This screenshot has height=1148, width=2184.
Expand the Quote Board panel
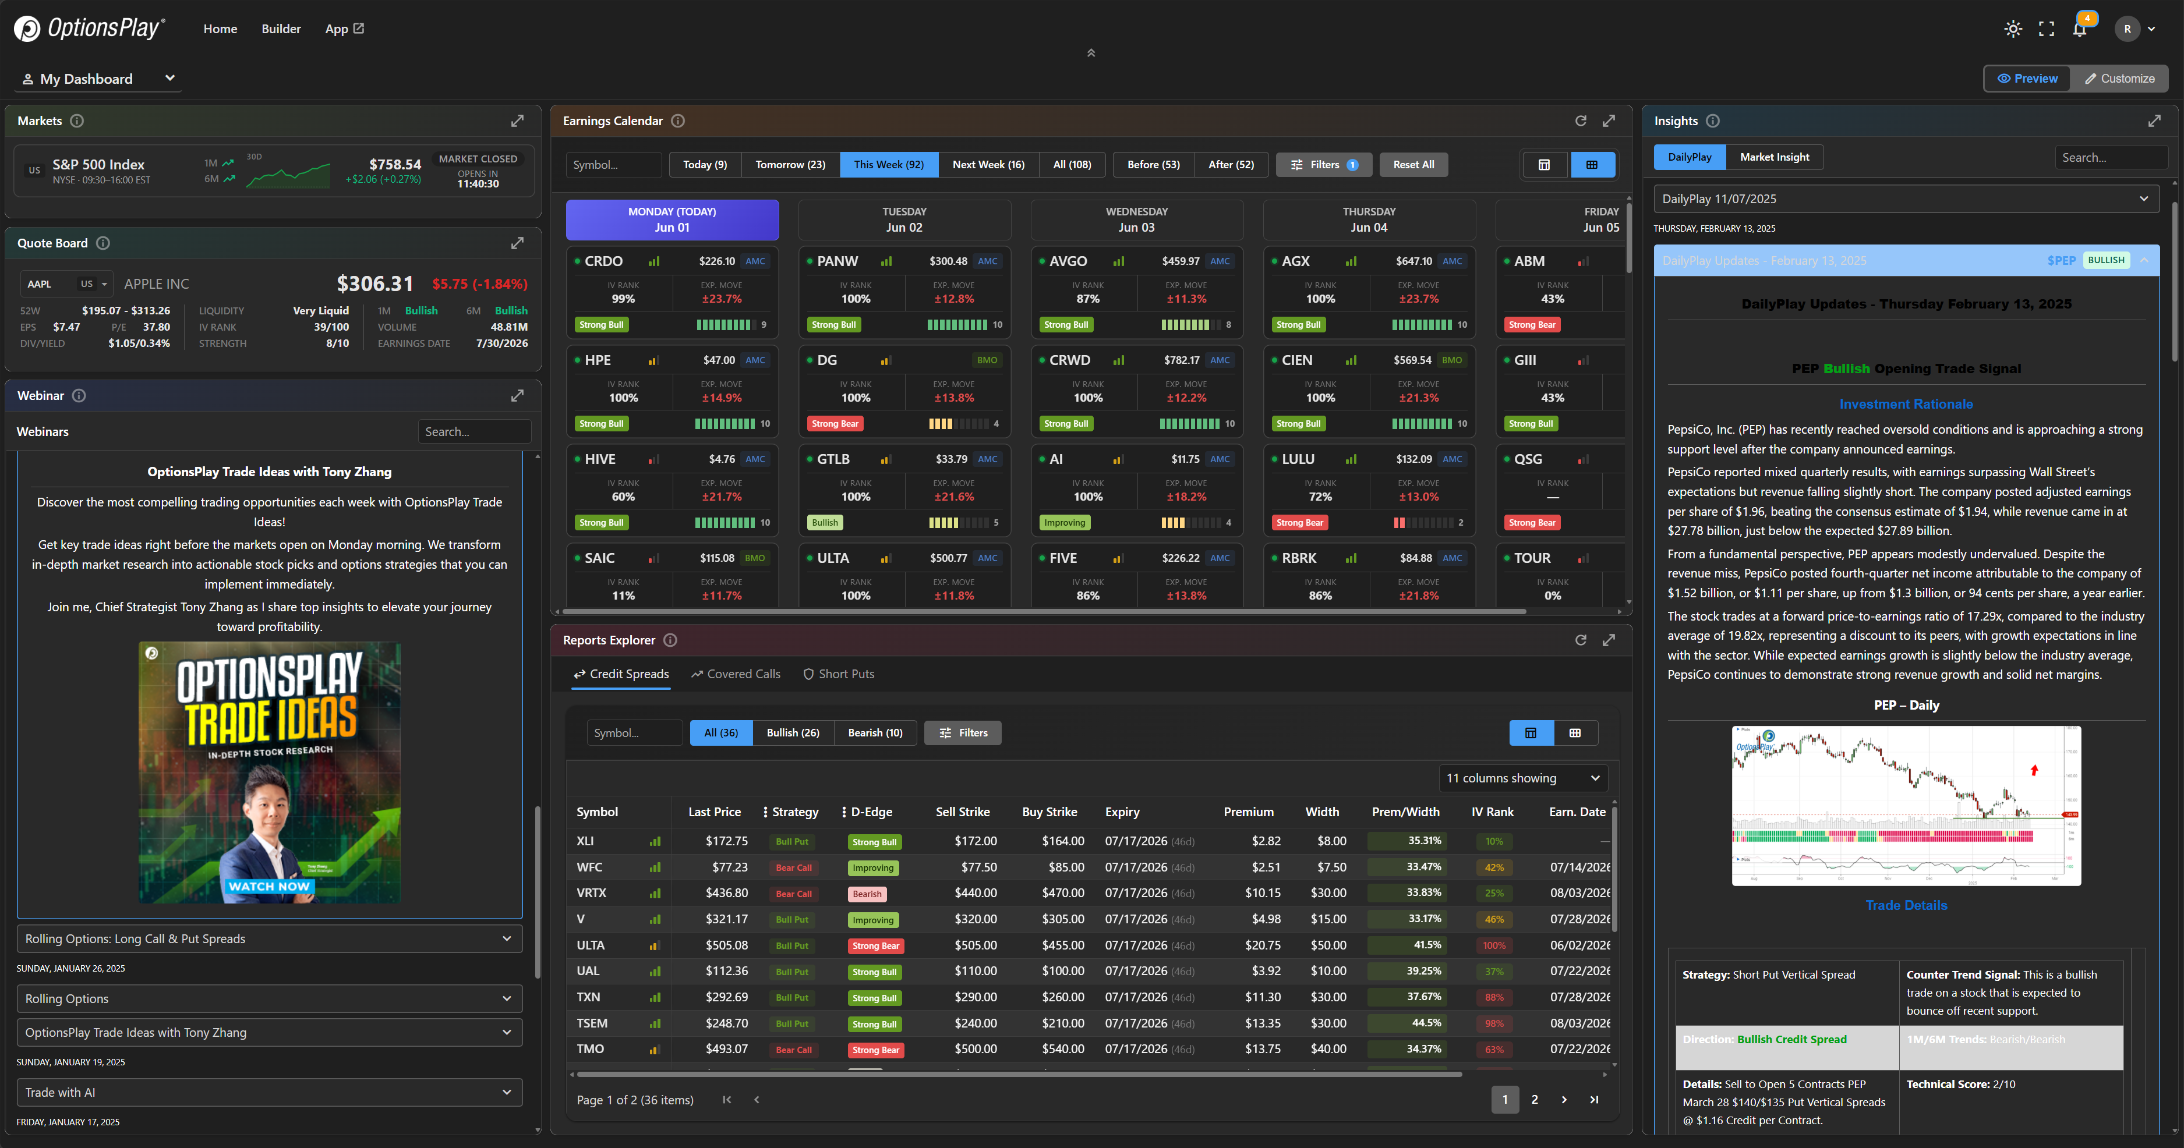517,243
